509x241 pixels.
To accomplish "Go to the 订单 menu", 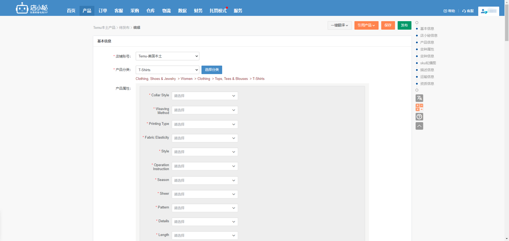I will click(x=103, y=11).
